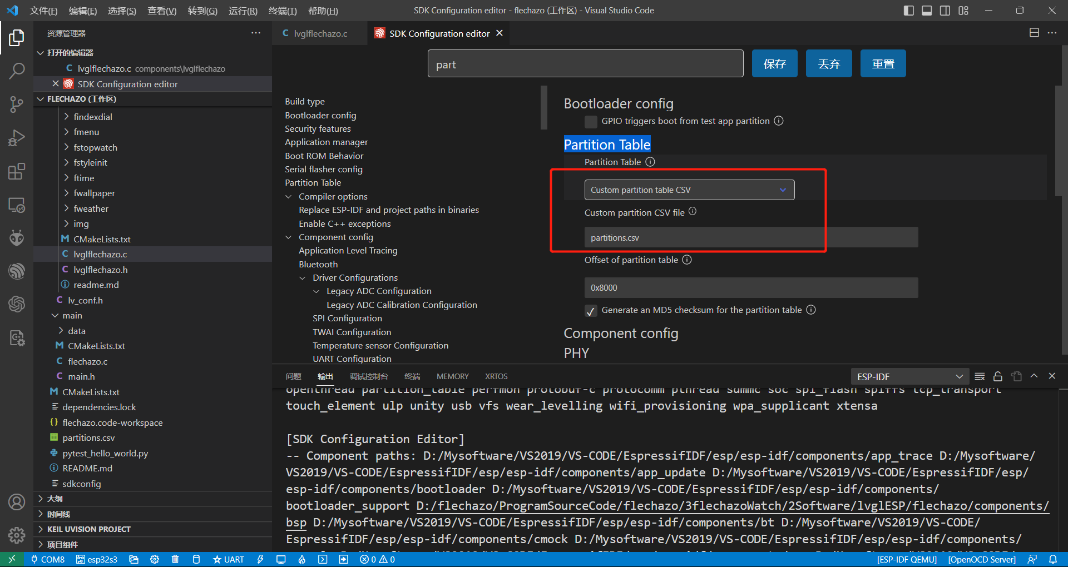Toggle output scroll lock icon
The height and width of the screenshot is (567, 1068).
(x=998, y=376)
